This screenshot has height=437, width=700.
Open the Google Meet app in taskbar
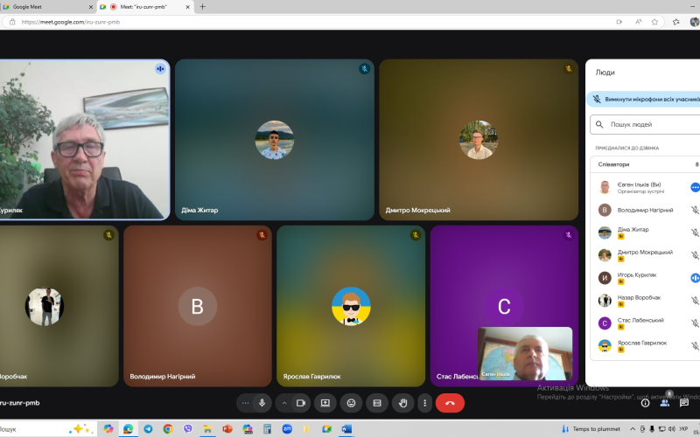pos(326,429)
